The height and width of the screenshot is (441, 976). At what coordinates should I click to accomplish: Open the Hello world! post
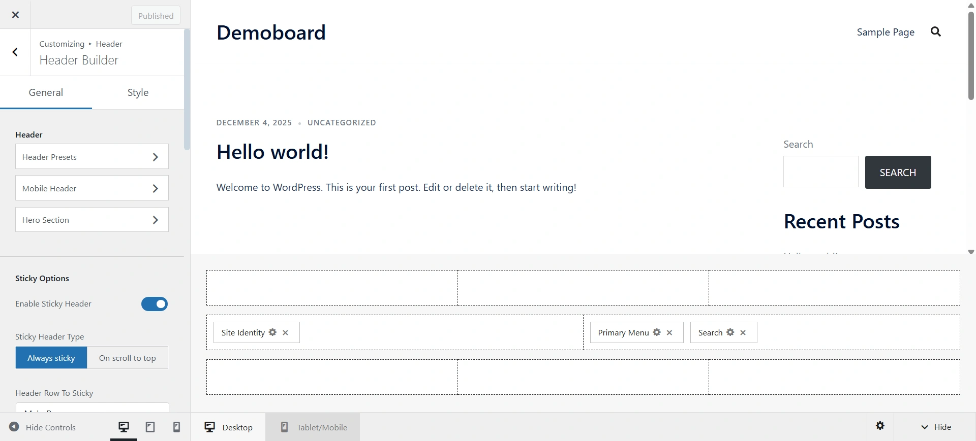coord(272,152)
